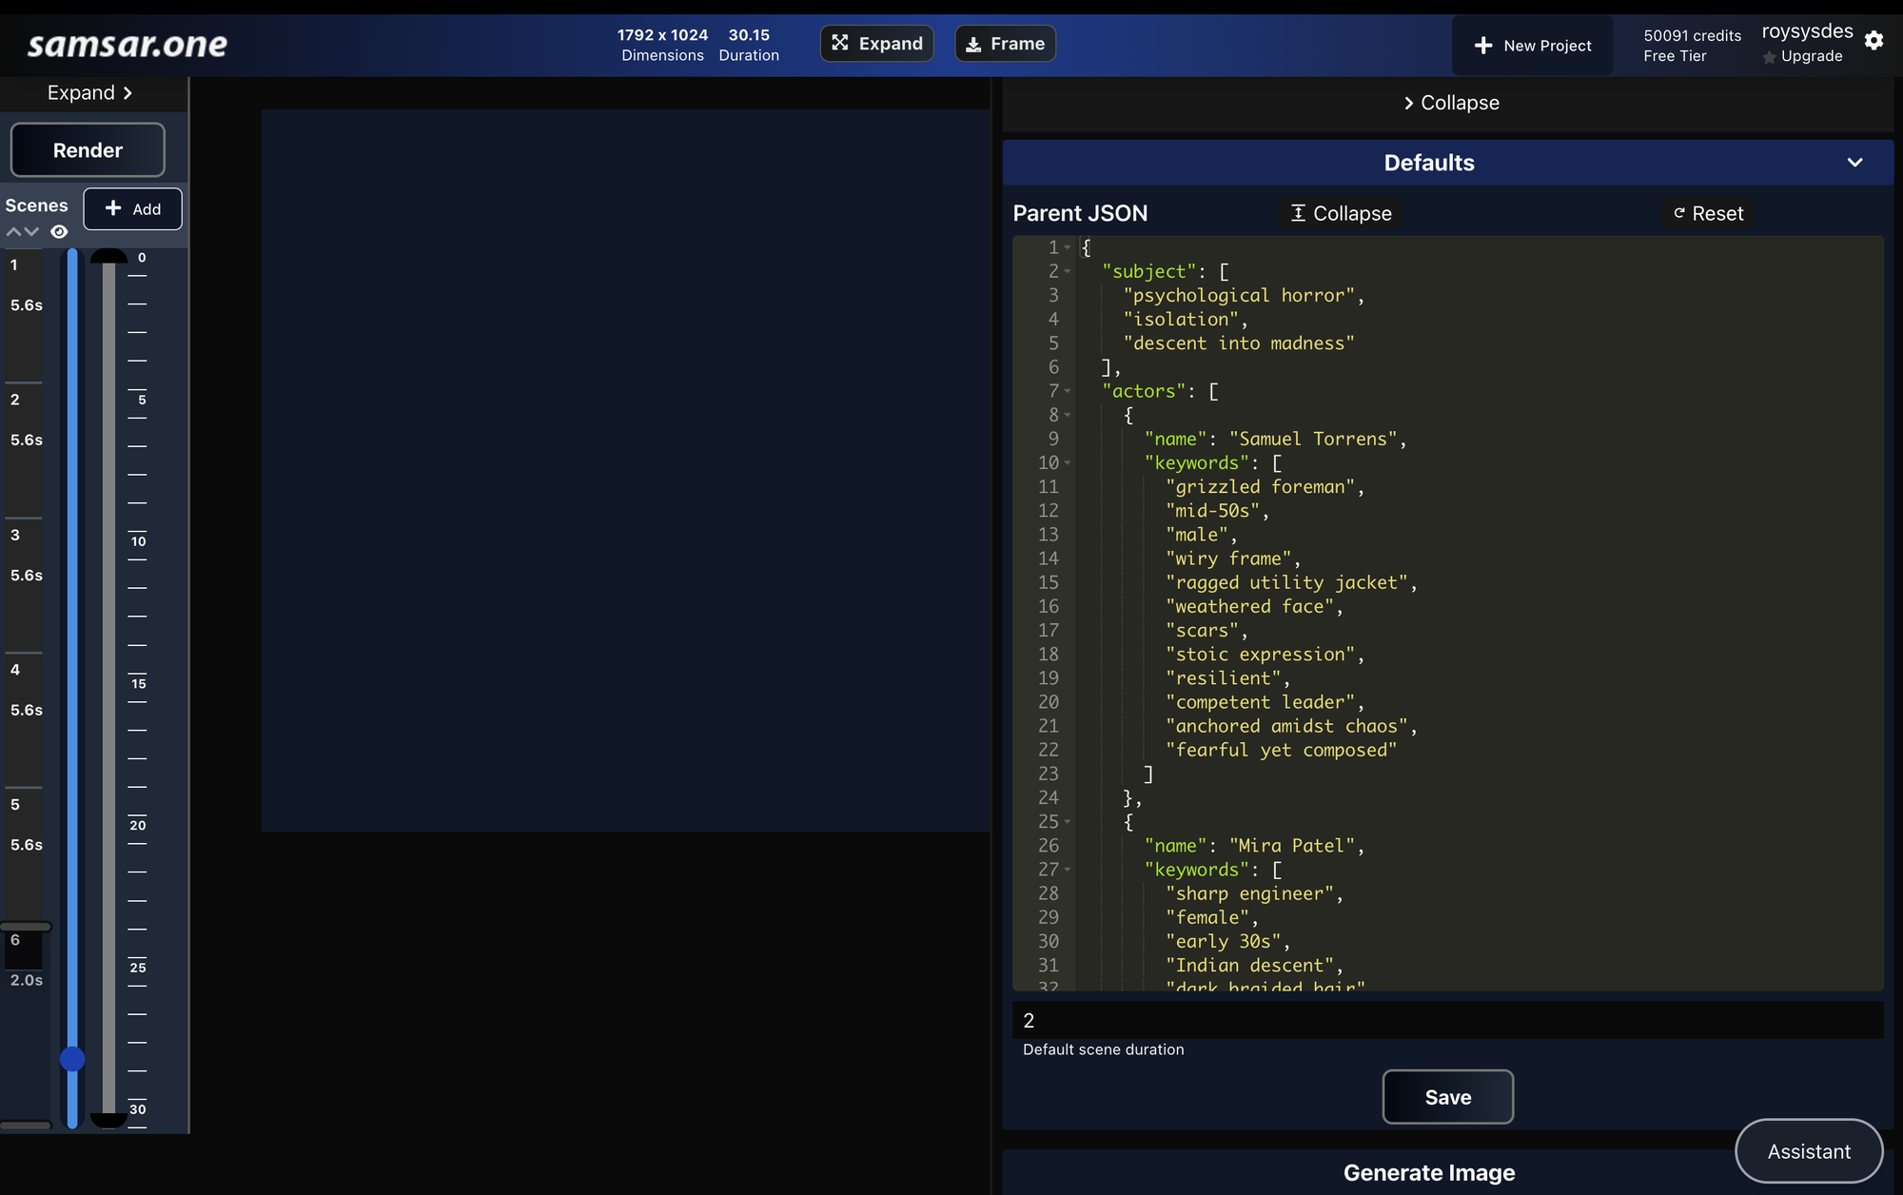Screen dimensions: 1903x1195
Task: Click the Expand button in the top toolbar
Action: coord(876,44)
